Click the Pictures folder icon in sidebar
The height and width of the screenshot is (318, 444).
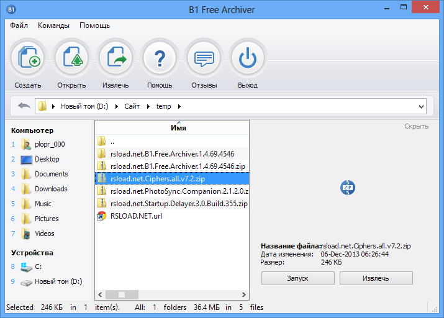coord(26,219)
